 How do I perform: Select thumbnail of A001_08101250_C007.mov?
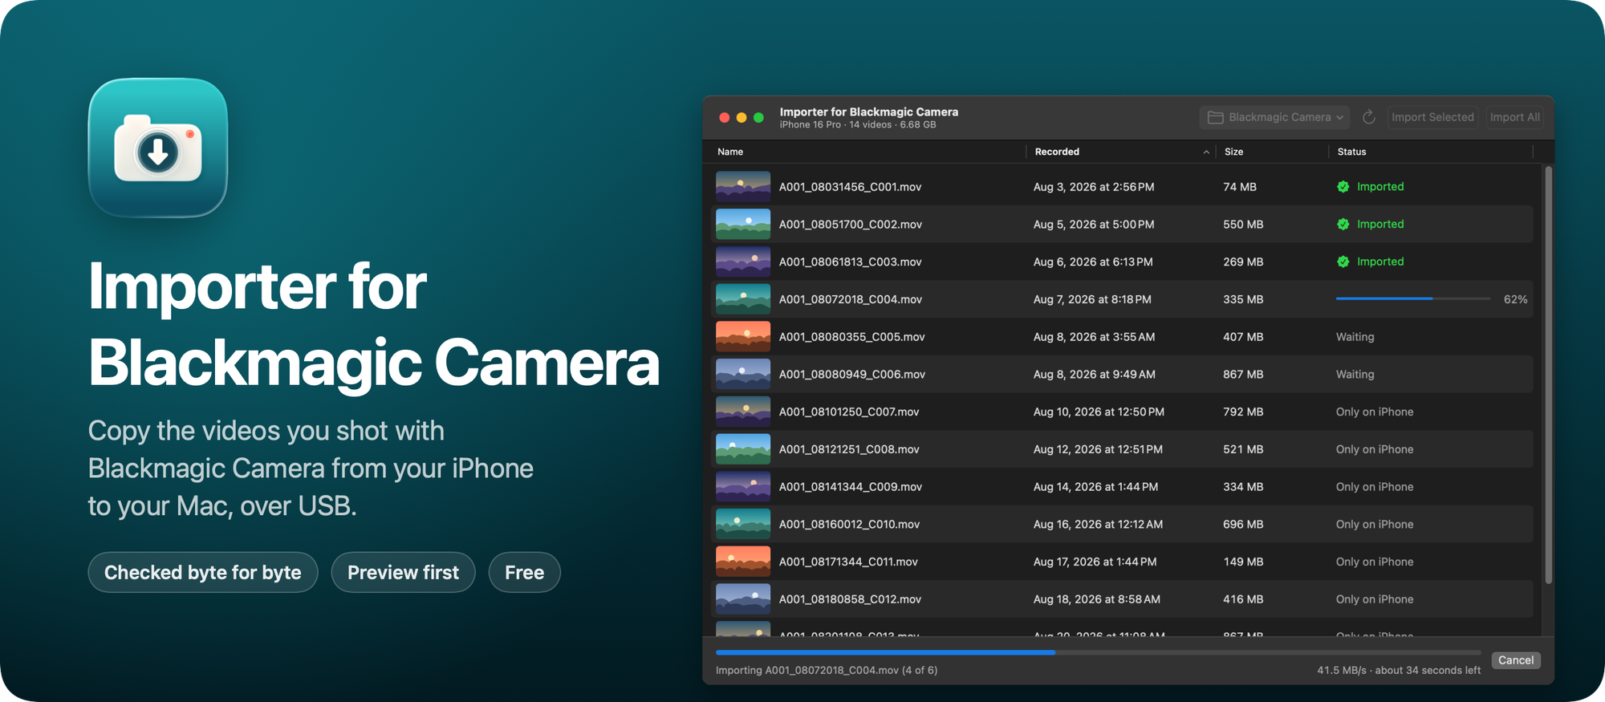[x=743, y=412]
